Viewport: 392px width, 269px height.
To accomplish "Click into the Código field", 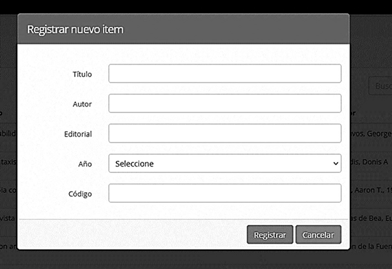I will (224, 193).
